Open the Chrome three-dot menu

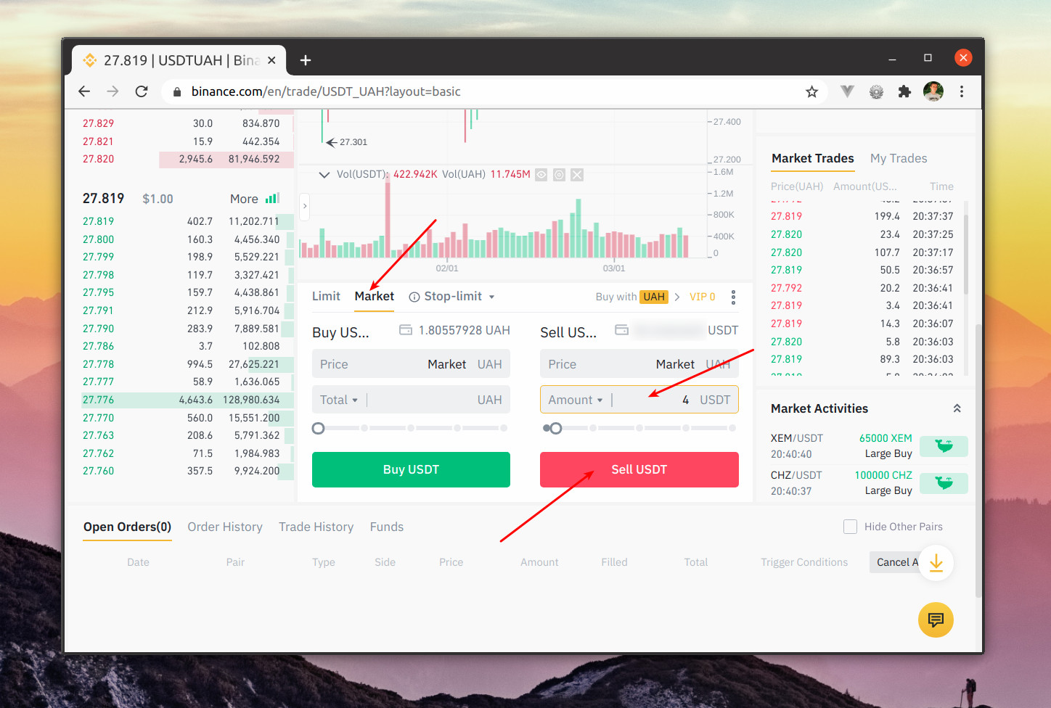pyautogui.click(x=962, y=91)
